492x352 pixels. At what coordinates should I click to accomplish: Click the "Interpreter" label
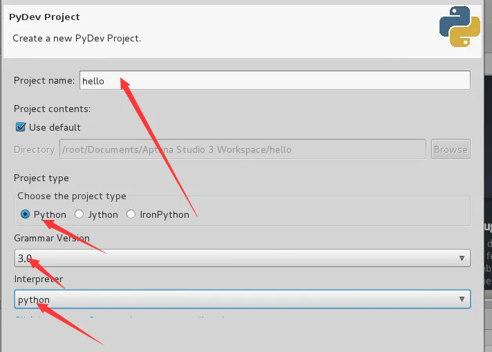tap(38, 279)
